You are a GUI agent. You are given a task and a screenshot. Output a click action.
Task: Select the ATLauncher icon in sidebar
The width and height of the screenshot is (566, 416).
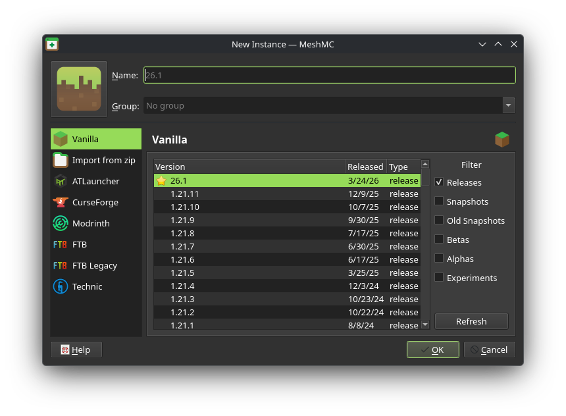[61, 181]
